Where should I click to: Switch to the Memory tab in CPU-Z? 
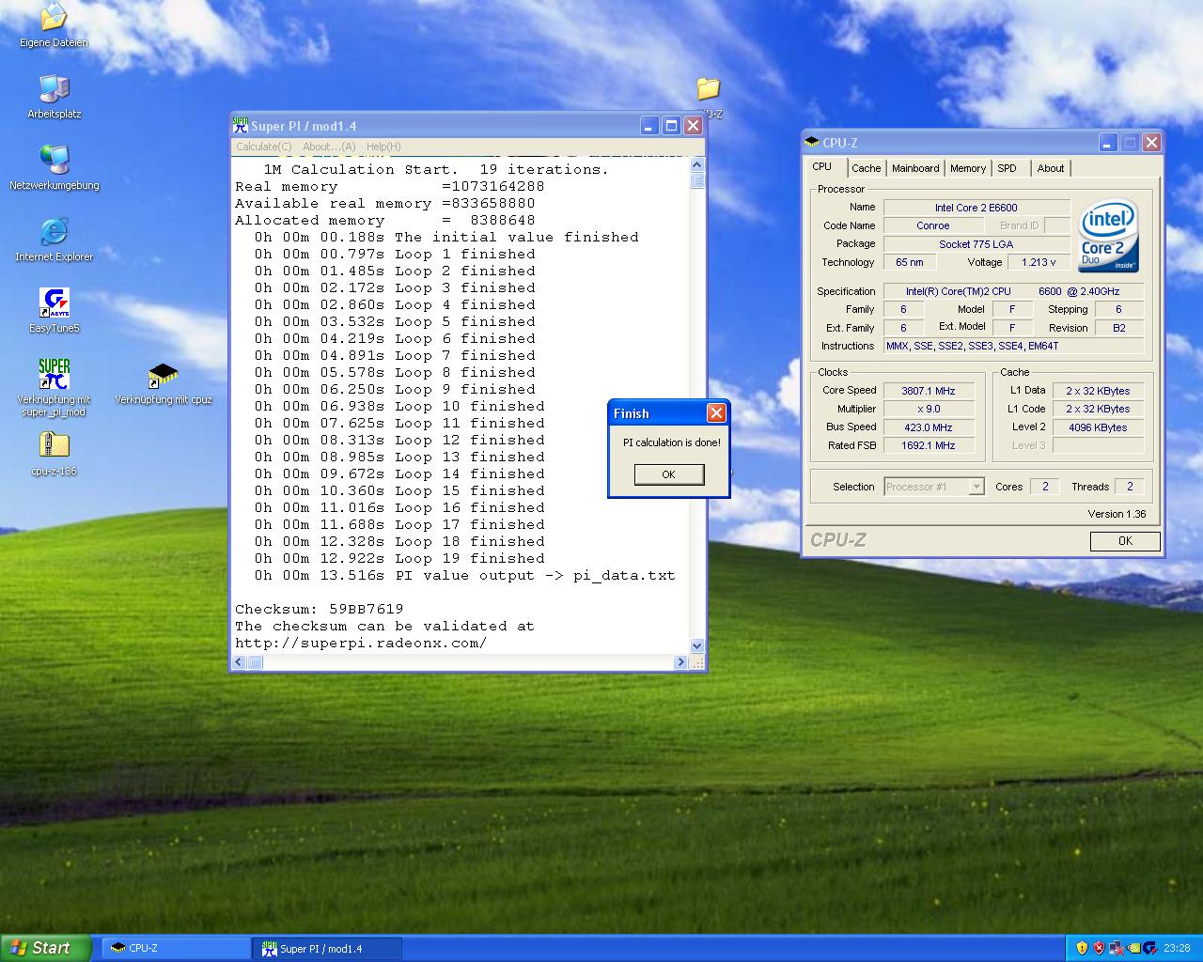pos(967,168)
